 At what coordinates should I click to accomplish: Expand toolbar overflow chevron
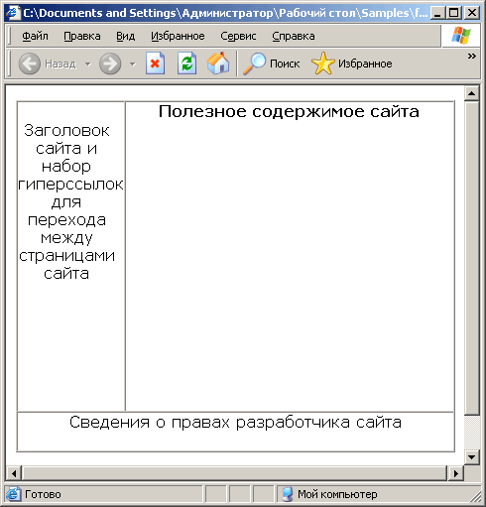point(472,57)
